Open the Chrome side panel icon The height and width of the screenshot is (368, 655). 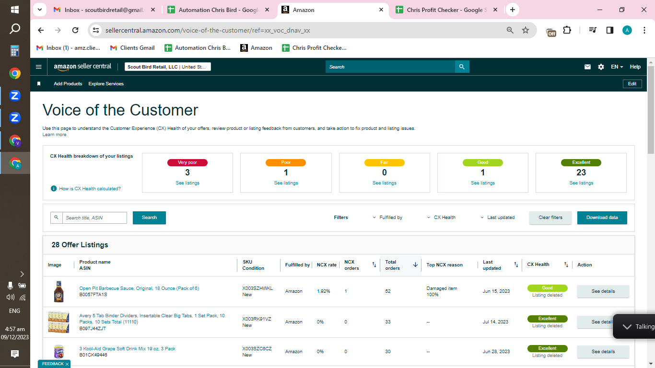point(609,30)
